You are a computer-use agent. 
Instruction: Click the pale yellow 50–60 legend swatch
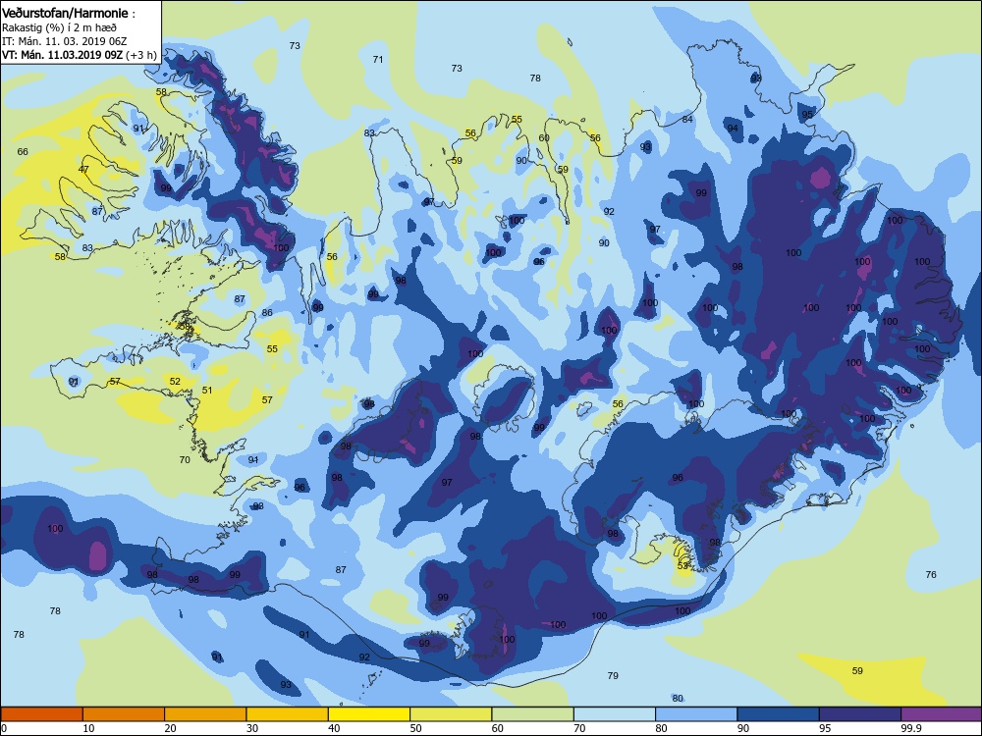pyautogui.click(x=451, y=714)
